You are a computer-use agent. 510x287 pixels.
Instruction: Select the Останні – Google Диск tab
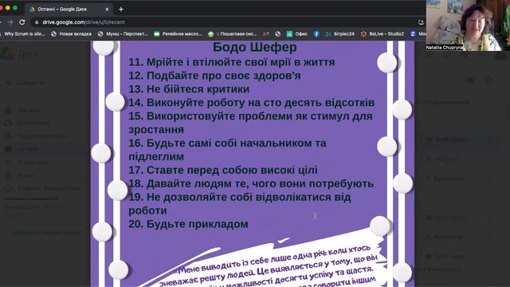click(x=69, y=10)
